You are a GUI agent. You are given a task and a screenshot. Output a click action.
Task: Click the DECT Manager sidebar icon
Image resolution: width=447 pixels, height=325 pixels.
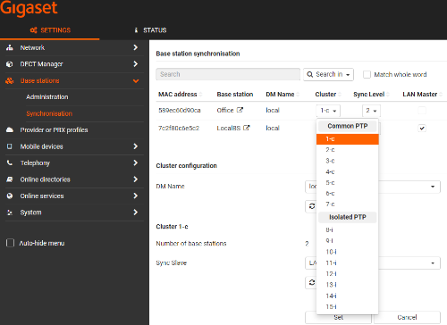pyautogui.click(x=10, y=64)
